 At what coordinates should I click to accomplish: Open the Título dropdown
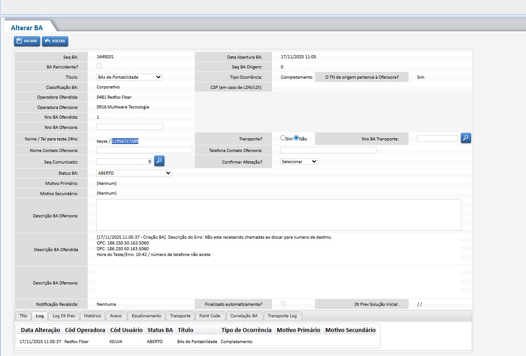129,77
